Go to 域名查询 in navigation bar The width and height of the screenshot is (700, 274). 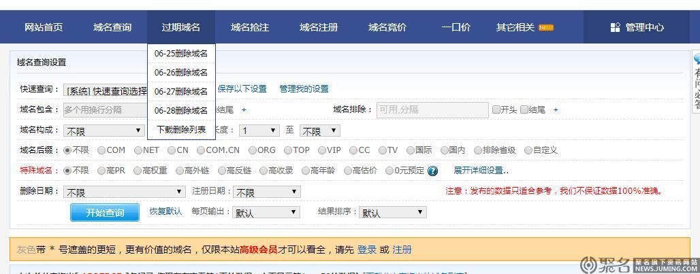[112, 27]
